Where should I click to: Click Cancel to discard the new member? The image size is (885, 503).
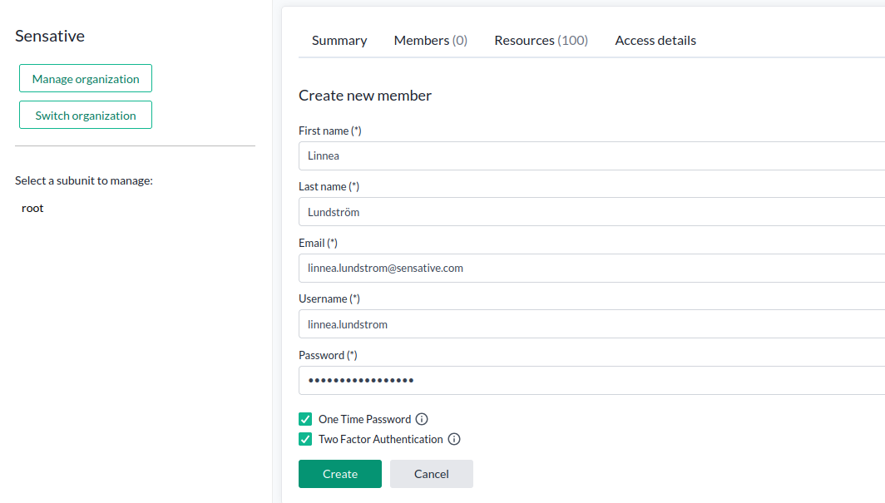click(x=431, y=473)
